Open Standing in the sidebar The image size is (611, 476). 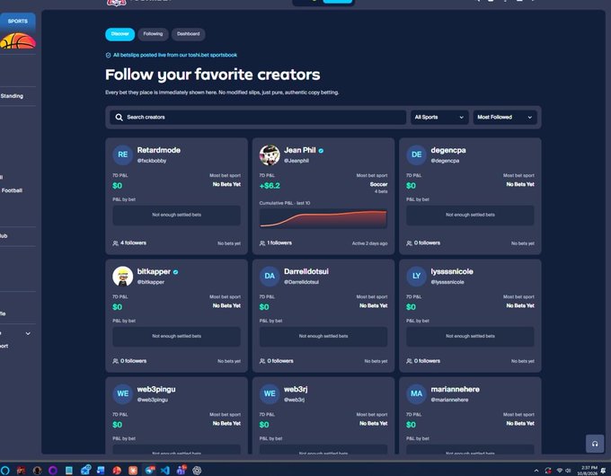click(12, 96)
